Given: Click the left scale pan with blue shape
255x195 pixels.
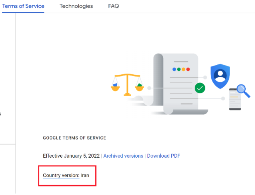Looking at the screenshot, I should (115, 87).
